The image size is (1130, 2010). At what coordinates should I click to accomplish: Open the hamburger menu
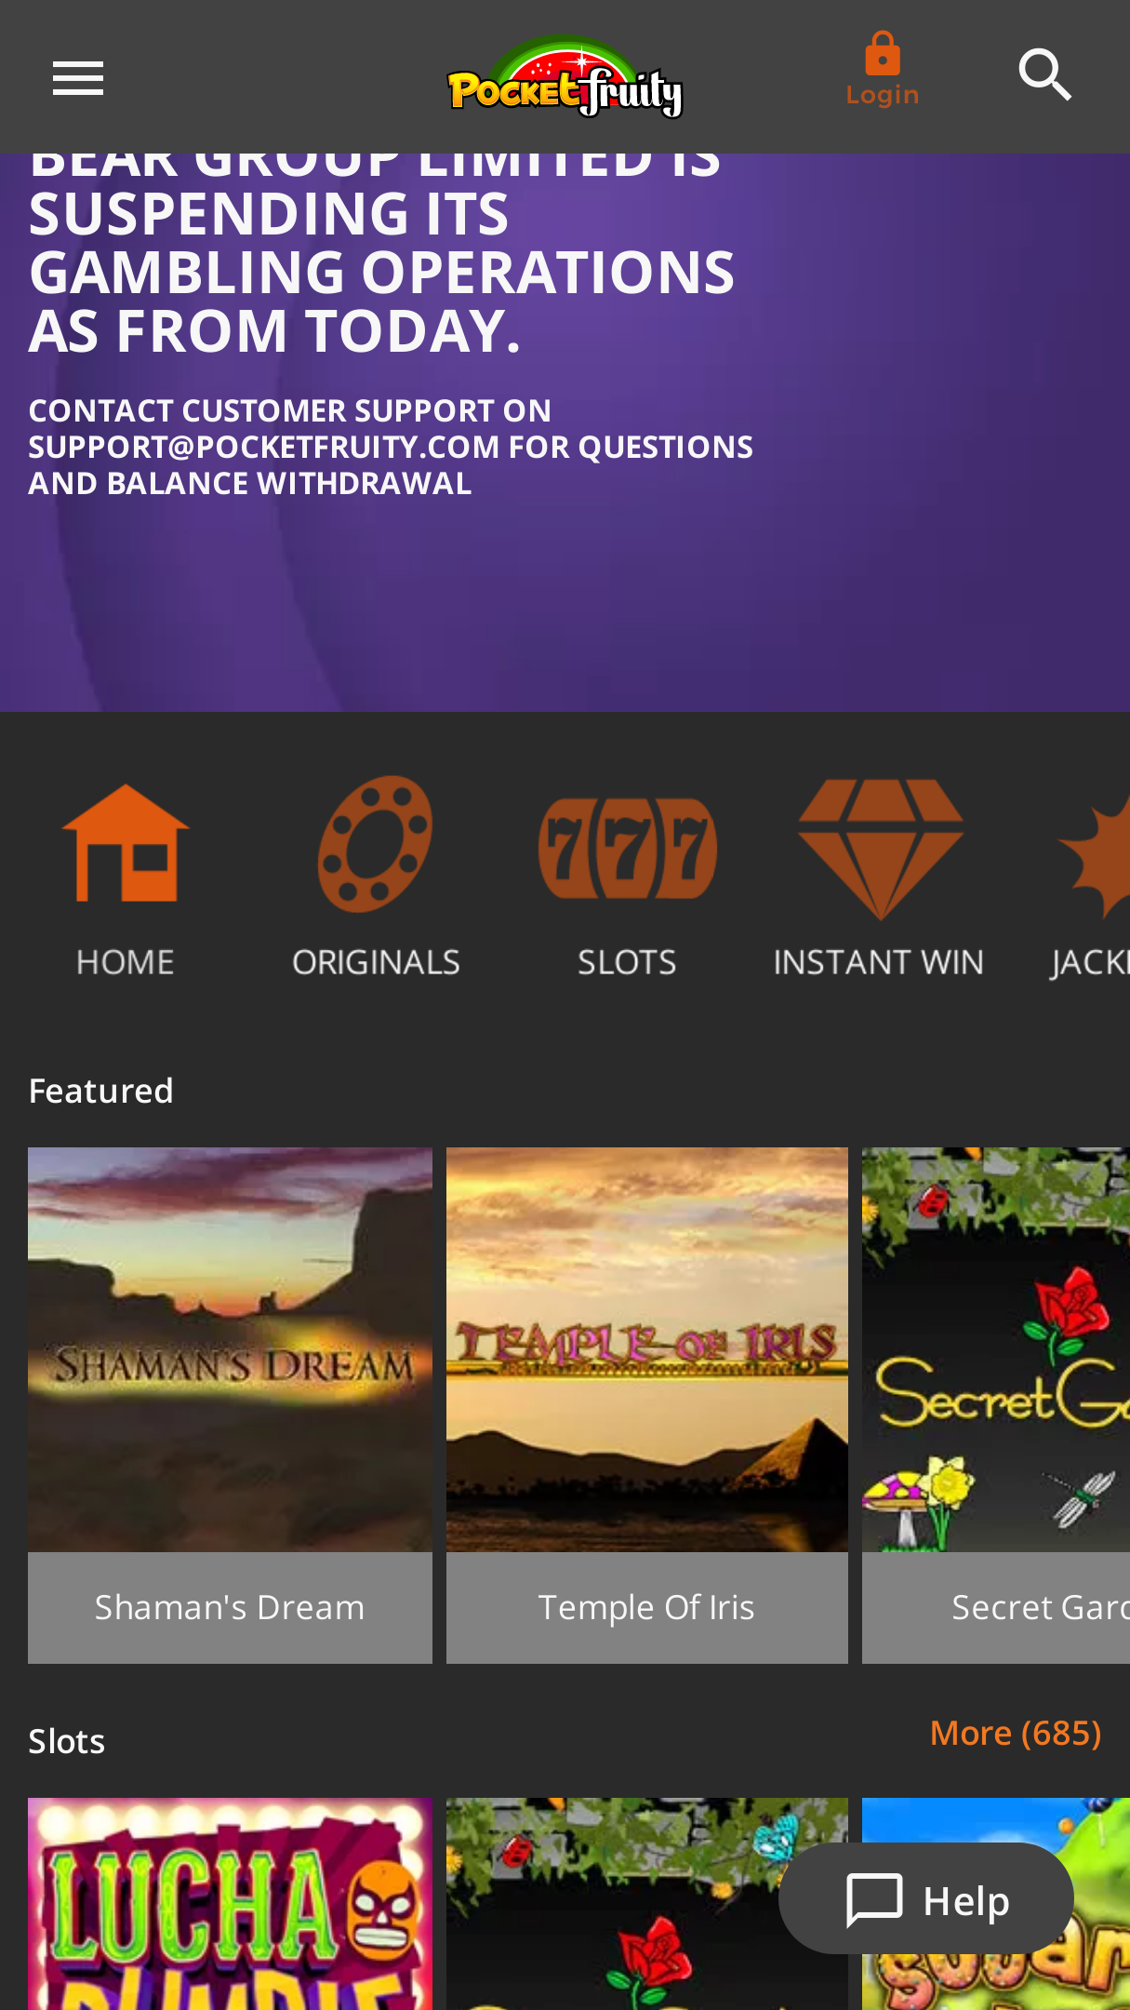(78, 78)
